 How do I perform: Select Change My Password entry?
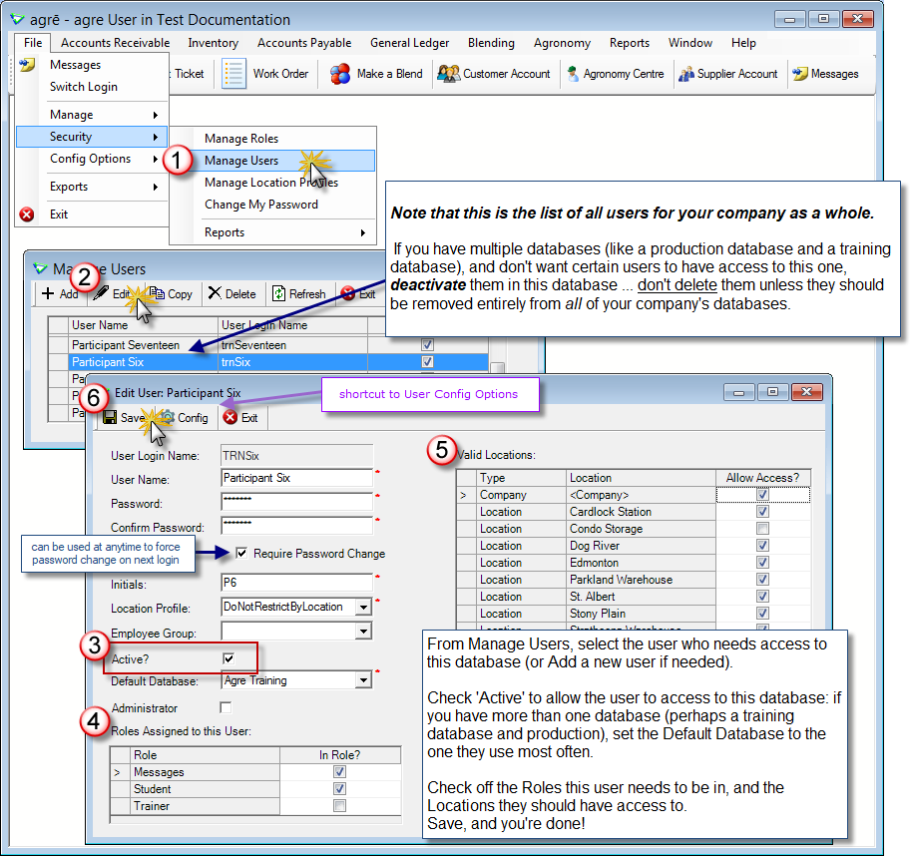click(x=261, y=205)
